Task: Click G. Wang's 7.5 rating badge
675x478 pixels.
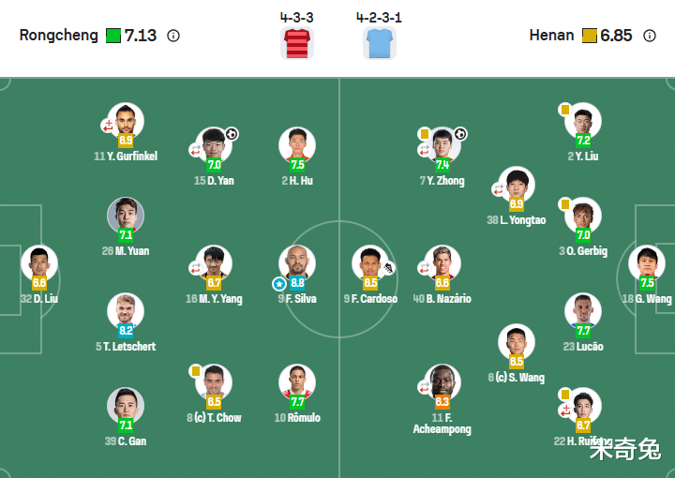Action: pyautogui.click(x=647, y=282)
